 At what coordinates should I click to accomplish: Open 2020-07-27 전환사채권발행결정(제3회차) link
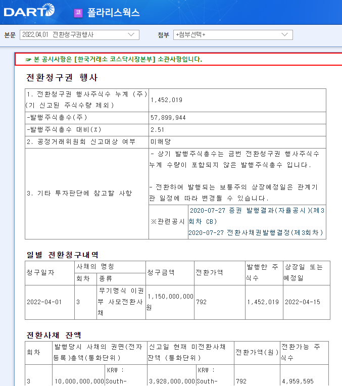256,232
